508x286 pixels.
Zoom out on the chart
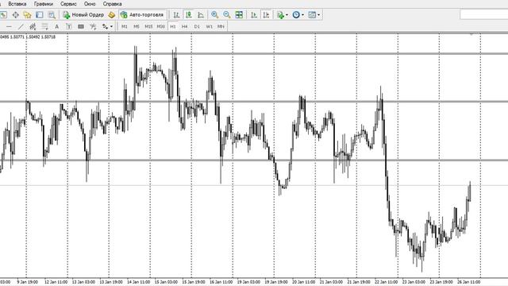pos(226,14)
